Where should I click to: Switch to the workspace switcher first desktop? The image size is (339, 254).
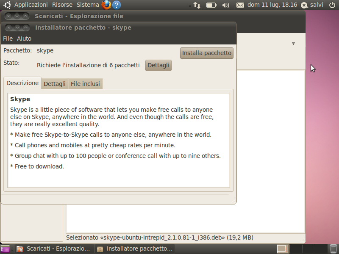[283, 249]
